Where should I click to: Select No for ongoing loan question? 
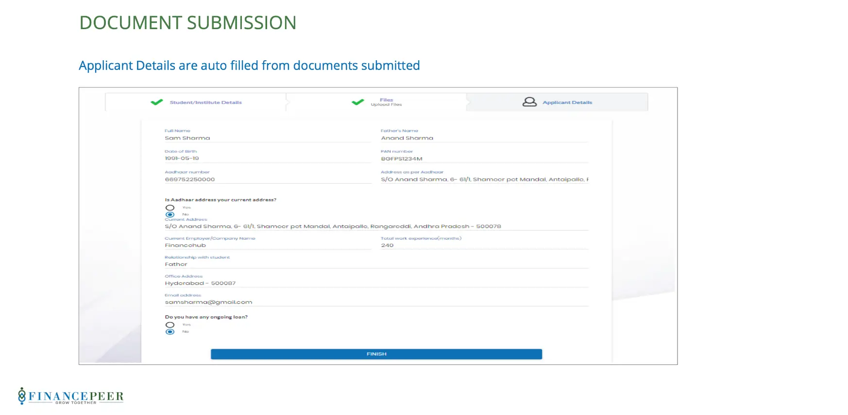[170, 332]
